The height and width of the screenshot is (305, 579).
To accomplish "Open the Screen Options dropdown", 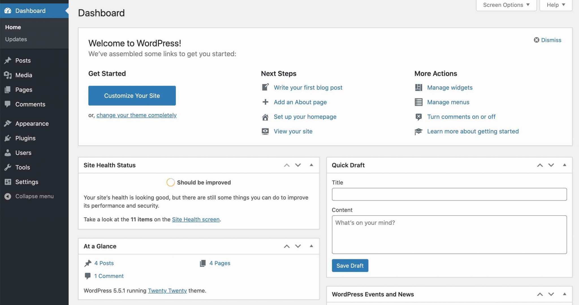I will click(x=506, y=5).
